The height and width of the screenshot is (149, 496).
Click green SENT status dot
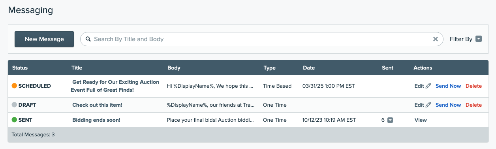click(x=15, y=120)
